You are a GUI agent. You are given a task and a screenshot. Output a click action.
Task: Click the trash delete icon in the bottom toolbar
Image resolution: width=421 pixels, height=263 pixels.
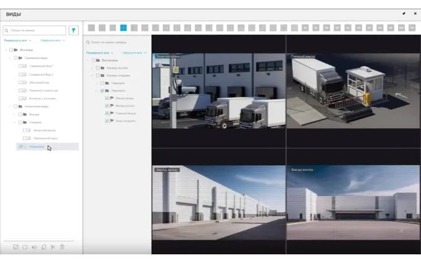click(62, 247)
